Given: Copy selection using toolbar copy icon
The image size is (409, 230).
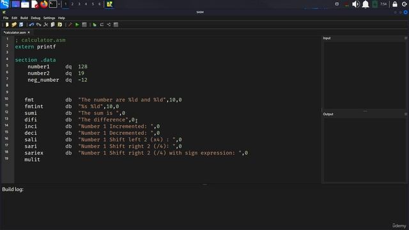Looking at the screenshot, I should [x=52, y=24].
